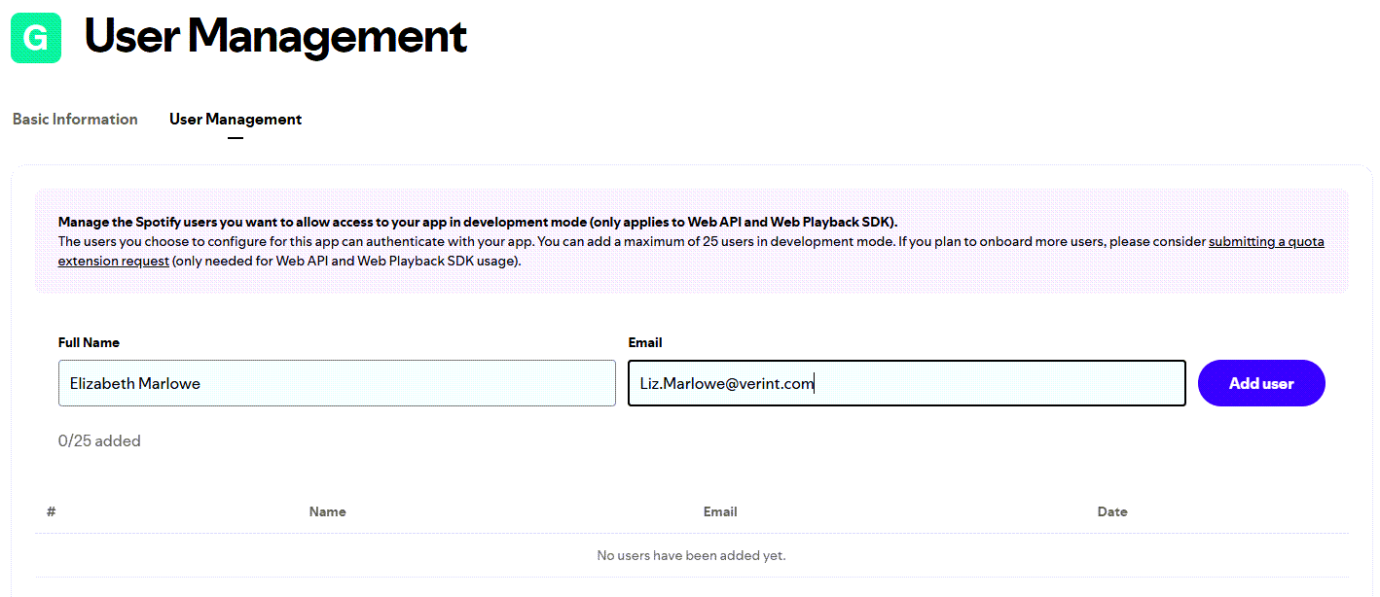Click the Email field label
This screenshot has width=1380, height=597.
(x=644, y=342)
